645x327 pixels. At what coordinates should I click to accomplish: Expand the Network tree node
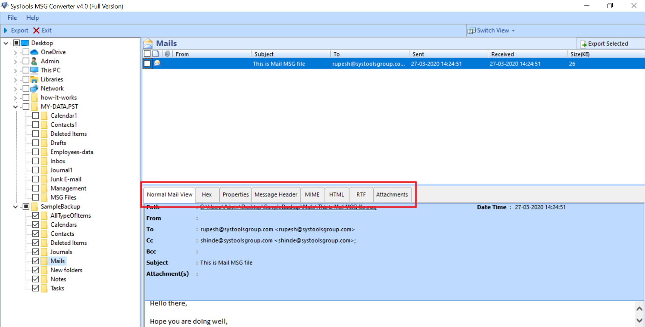tap(16, 88)
